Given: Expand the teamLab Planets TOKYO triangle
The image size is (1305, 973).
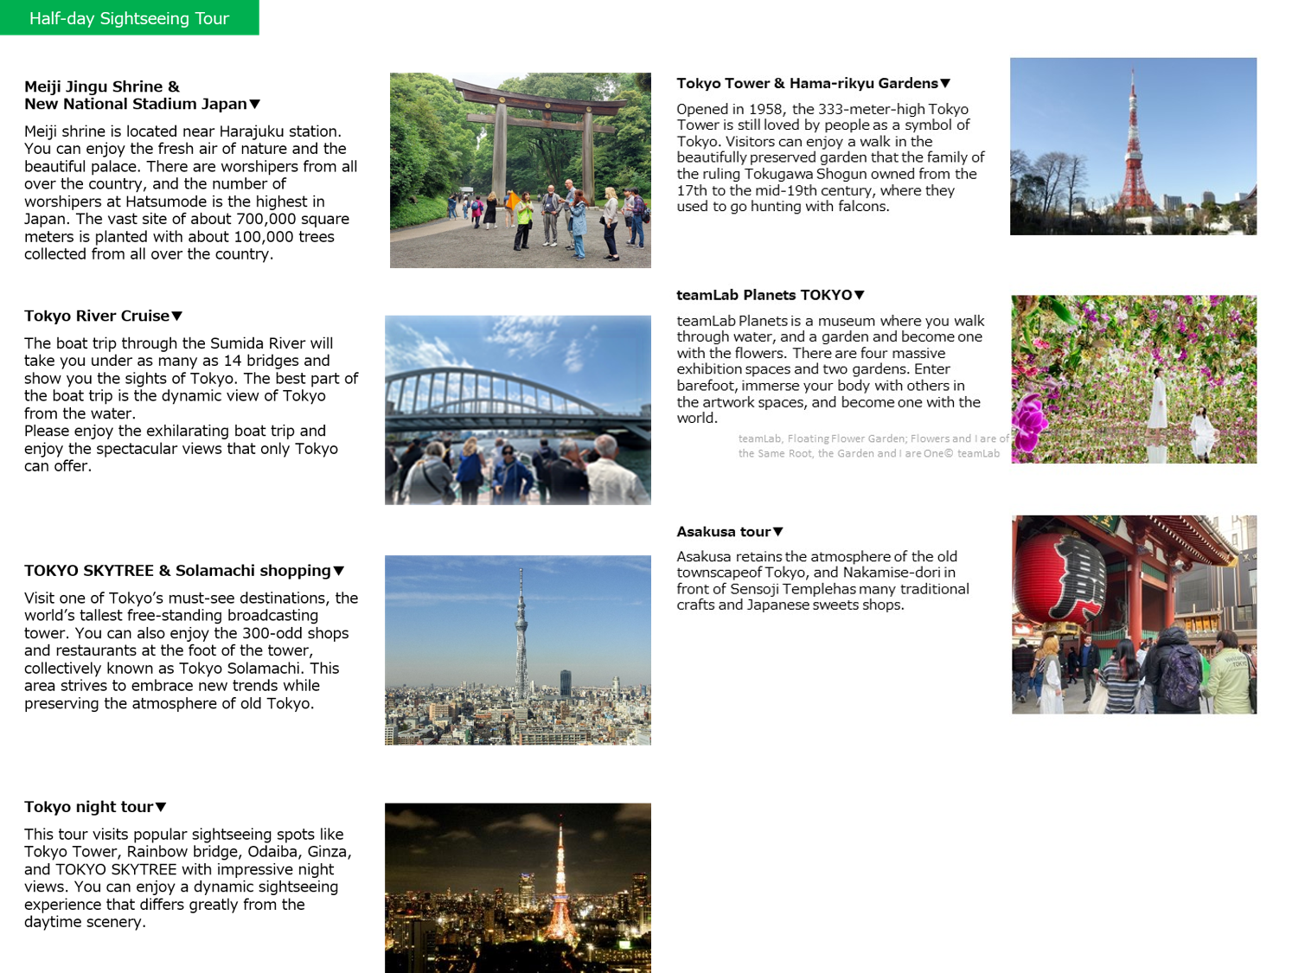Looking at the screenshot, I should [x=860, y=295].
